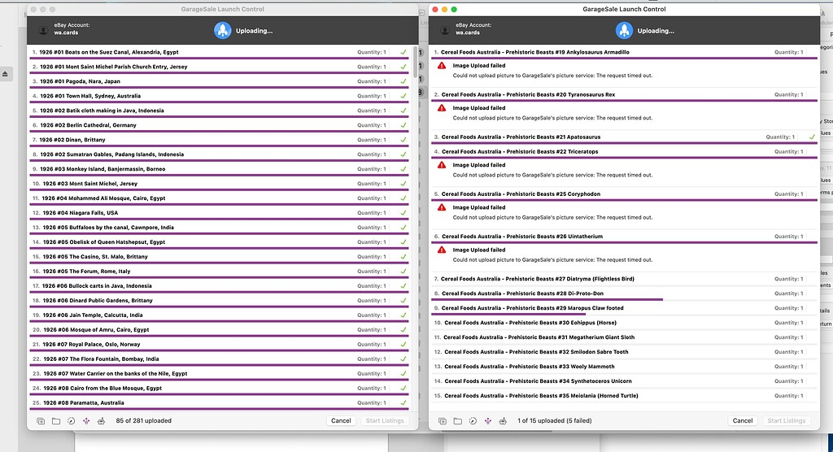Click the folder icon in the left window footer
833x452 pixels.
click(56, 421)
